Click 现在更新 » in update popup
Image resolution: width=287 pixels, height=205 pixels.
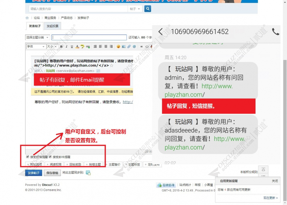click(271, 198)
